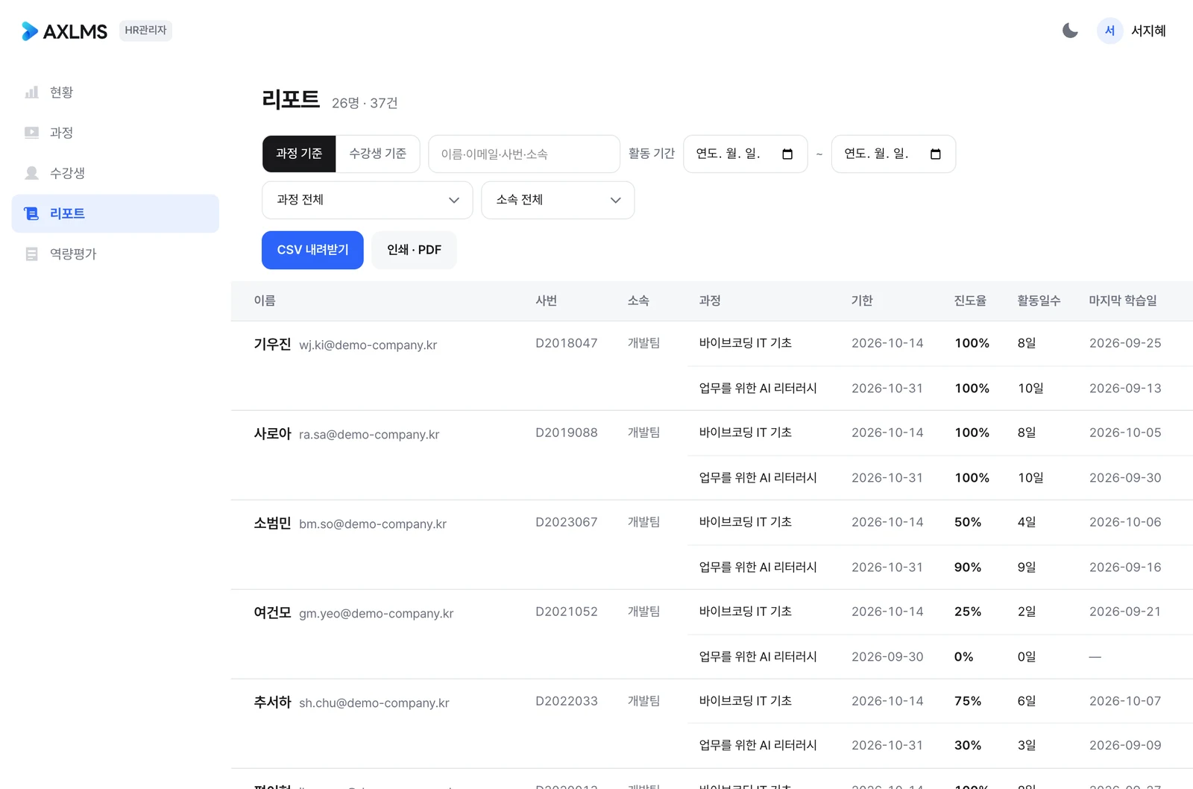The image size is (1193, 789).
Task: Click the 역량평가 sheet icon in sidebar
Action: 31,254
